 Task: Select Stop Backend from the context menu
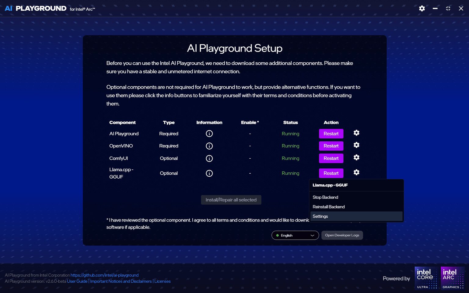pyautogui.click(x=325, y=197)
